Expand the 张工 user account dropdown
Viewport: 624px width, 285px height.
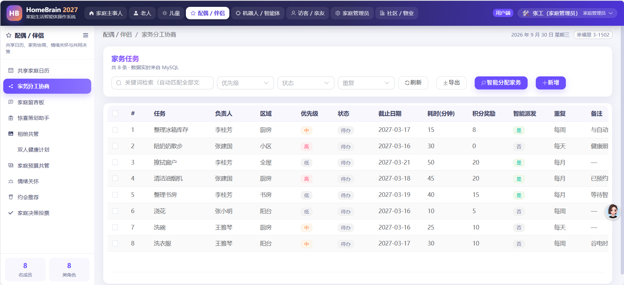coord(567,13)
